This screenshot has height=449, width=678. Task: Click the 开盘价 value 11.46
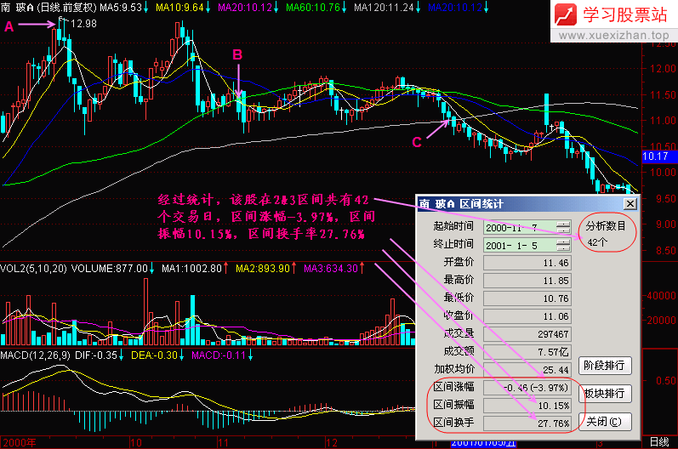pyautogui.click(x=527, y=263)
